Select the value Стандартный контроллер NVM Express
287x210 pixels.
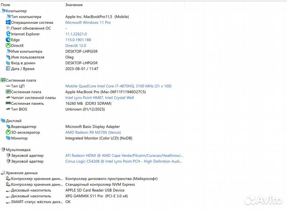100,185
